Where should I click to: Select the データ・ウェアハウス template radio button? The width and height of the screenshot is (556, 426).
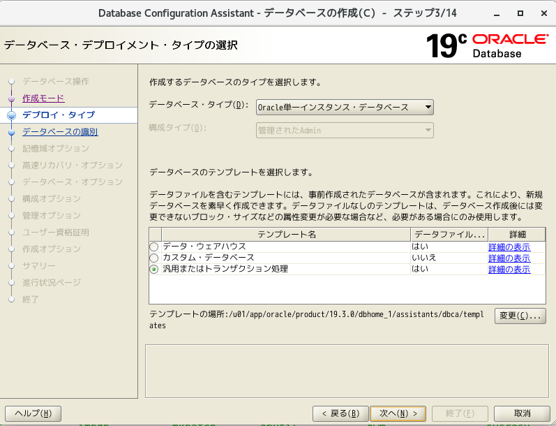click(154, 247)
